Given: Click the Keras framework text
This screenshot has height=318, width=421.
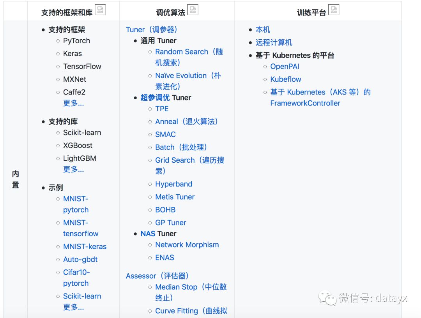Looking at the screenshot, I should (x=73, y=53).
